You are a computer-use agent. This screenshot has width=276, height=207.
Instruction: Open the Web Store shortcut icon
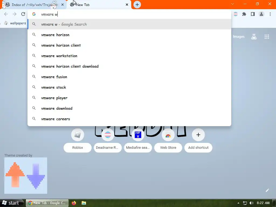tap(168, 135)
